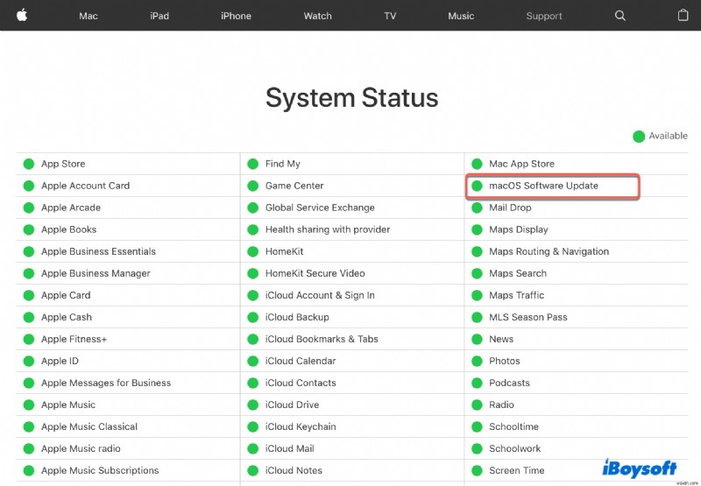The image size is (701, 486).
Task: Click the green Available legend dot
Action: [x=639, y=137]
